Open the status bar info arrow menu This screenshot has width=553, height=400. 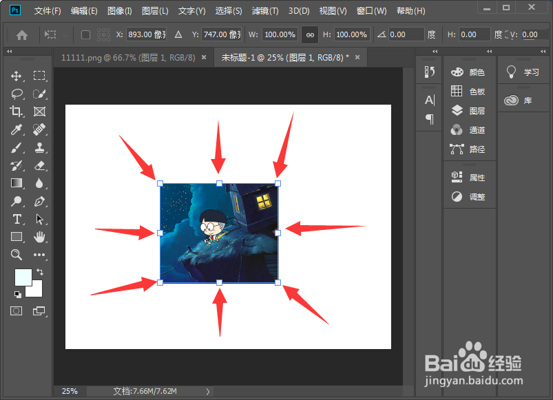[x=208, y=392]
